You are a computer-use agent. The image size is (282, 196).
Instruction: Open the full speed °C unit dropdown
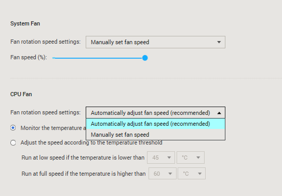click(x=192, y=174)
